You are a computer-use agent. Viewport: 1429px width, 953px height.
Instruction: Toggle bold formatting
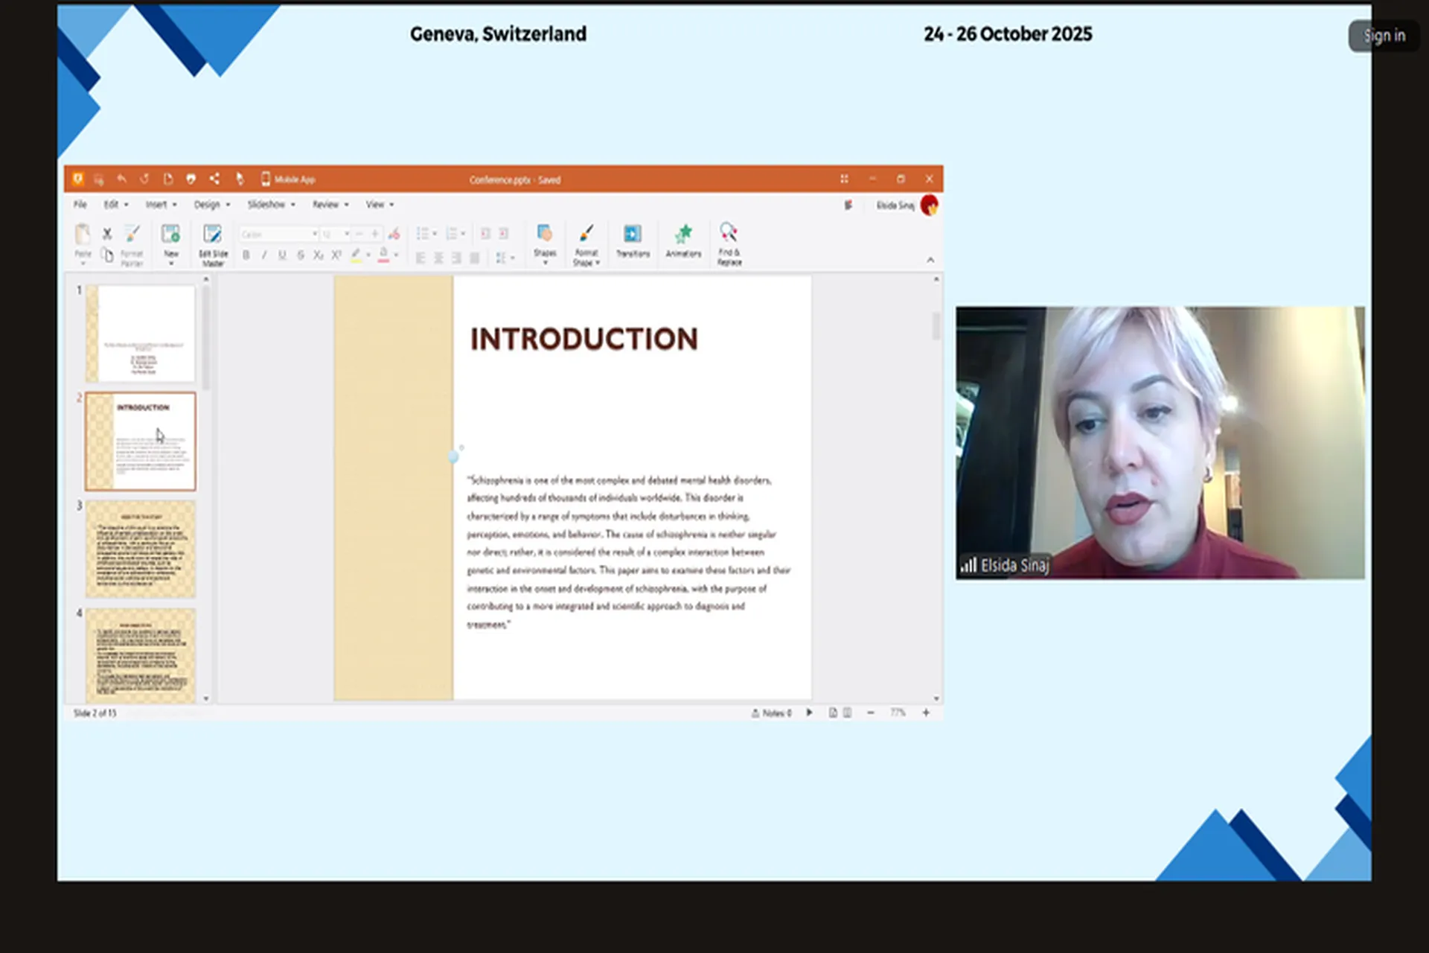click(246, 255)
